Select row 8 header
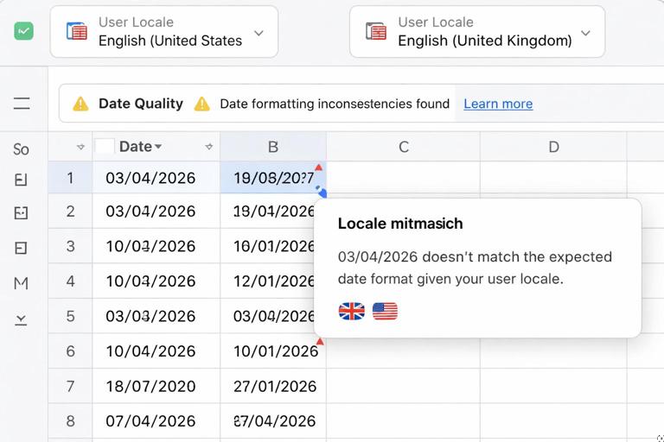 [x=70, y=421]
